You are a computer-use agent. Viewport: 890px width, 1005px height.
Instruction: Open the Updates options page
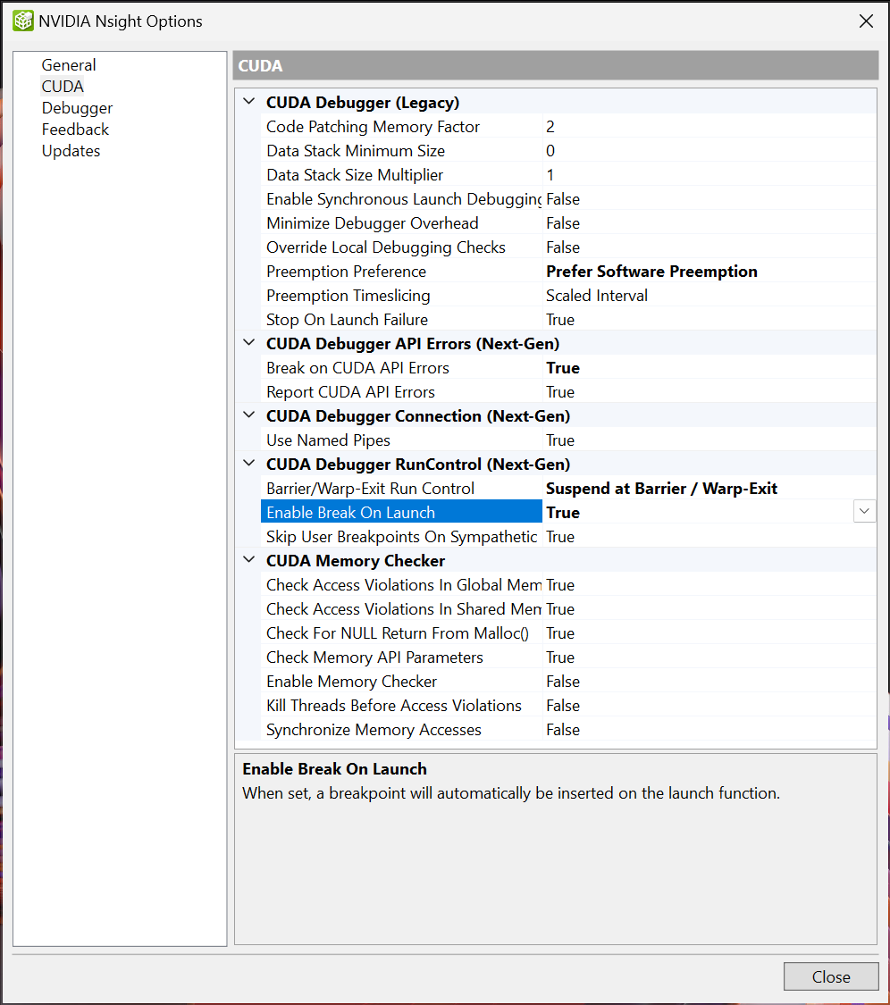coord(71,151)
